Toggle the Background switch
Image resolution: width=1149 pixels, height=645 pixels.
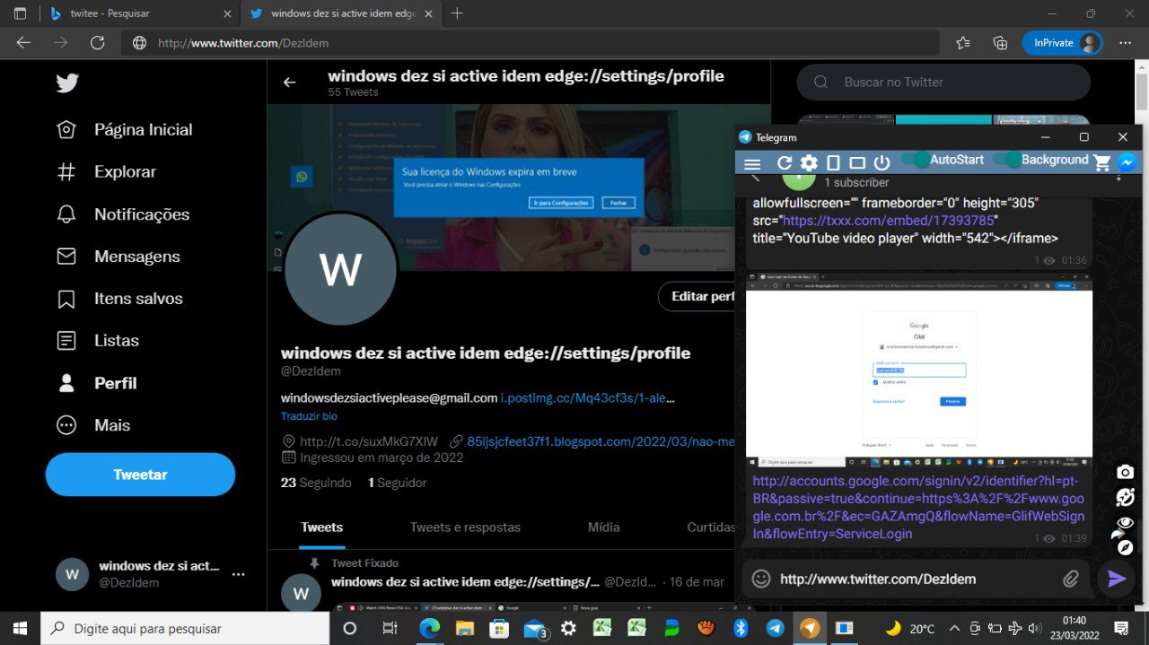(1006, 160)
